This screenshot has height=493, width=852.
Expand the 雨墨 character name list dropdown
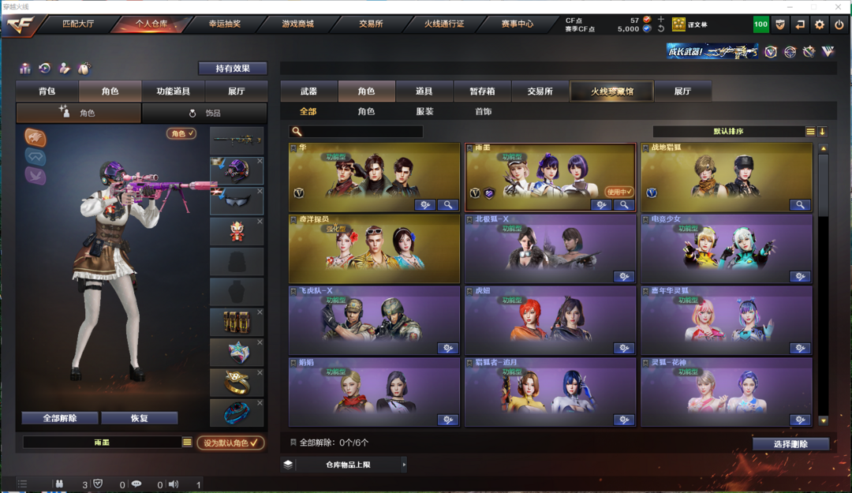(187, 443)
